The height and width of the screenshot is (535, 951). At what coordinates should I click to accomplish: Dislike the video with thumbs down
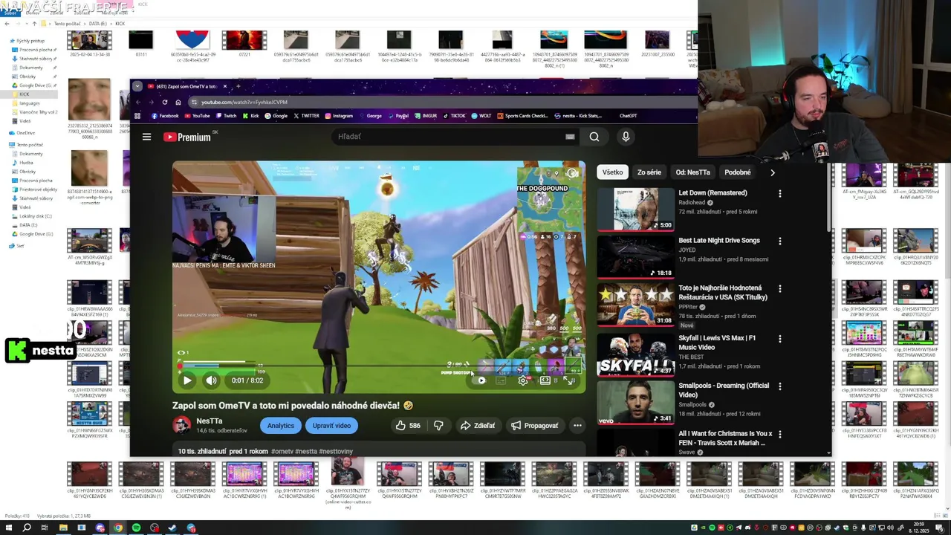click(438, 426)
